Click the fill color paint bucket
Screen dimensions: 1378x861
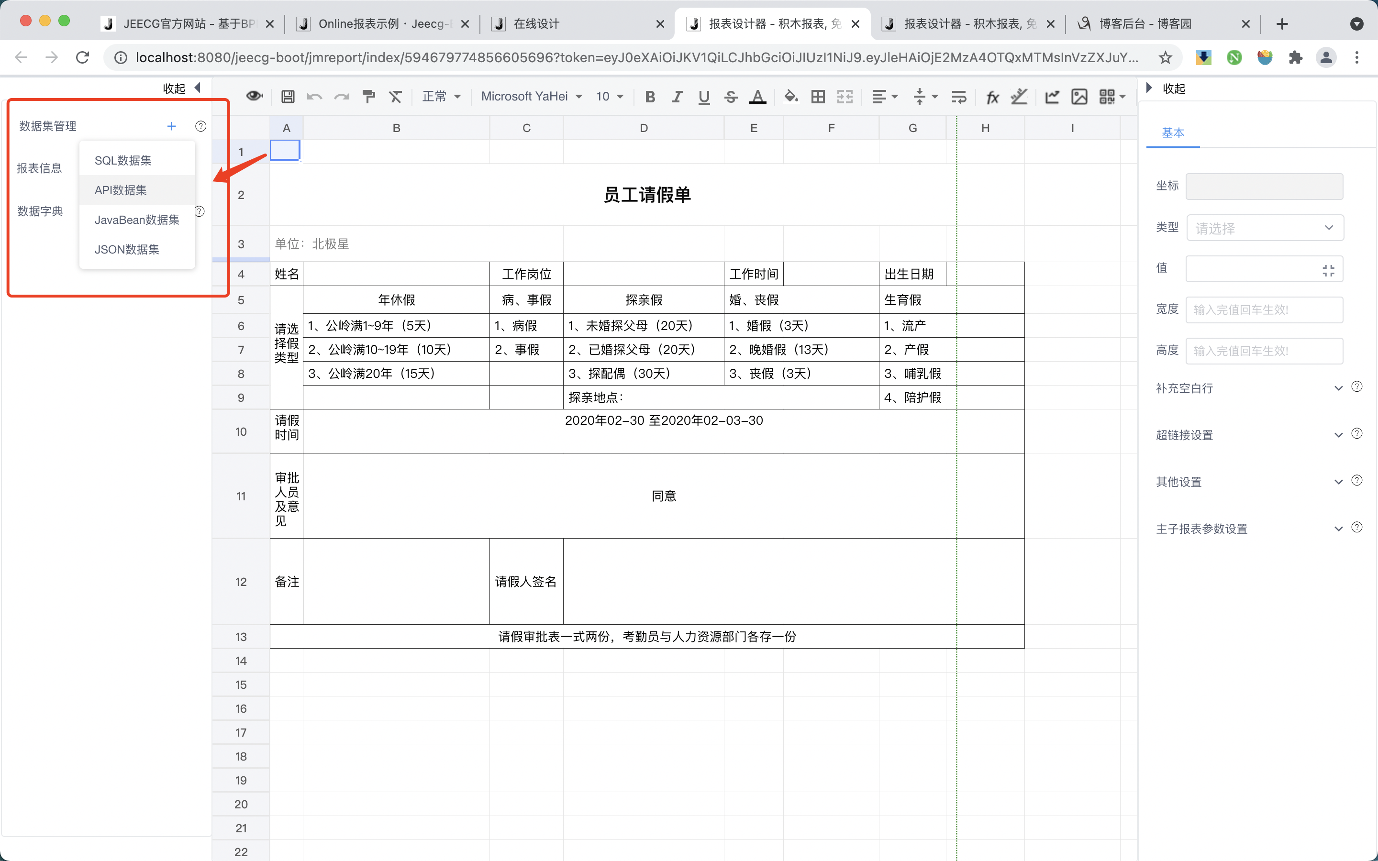[790, 96]
